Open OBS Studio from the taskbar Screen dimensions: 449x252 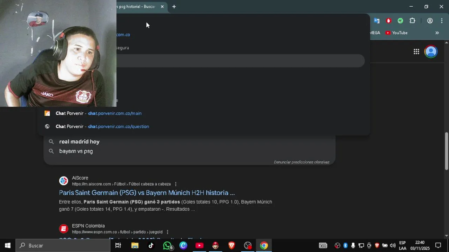pos(248,245)
